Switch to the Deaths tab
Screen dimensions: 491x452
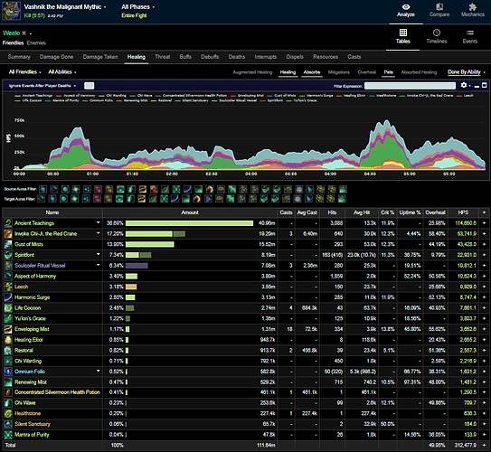[x=236, y=57]
